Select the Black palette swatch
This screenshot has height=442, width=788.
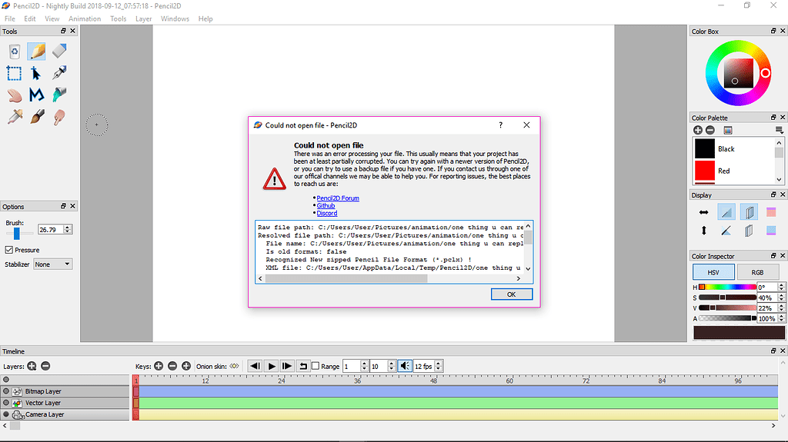pyautogui.click(x=705, y=148)
